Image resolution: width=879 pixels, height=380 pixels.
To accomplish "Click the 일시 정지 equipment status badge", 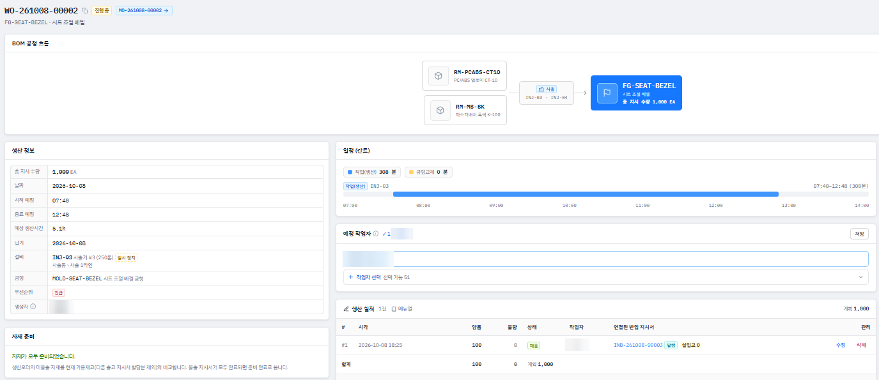I will [127, 257].
